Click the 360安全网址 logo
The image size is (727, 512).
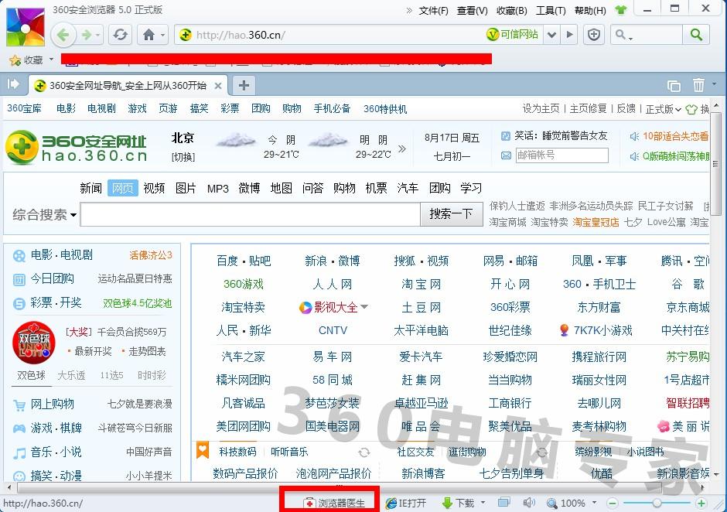pos(77,148)
